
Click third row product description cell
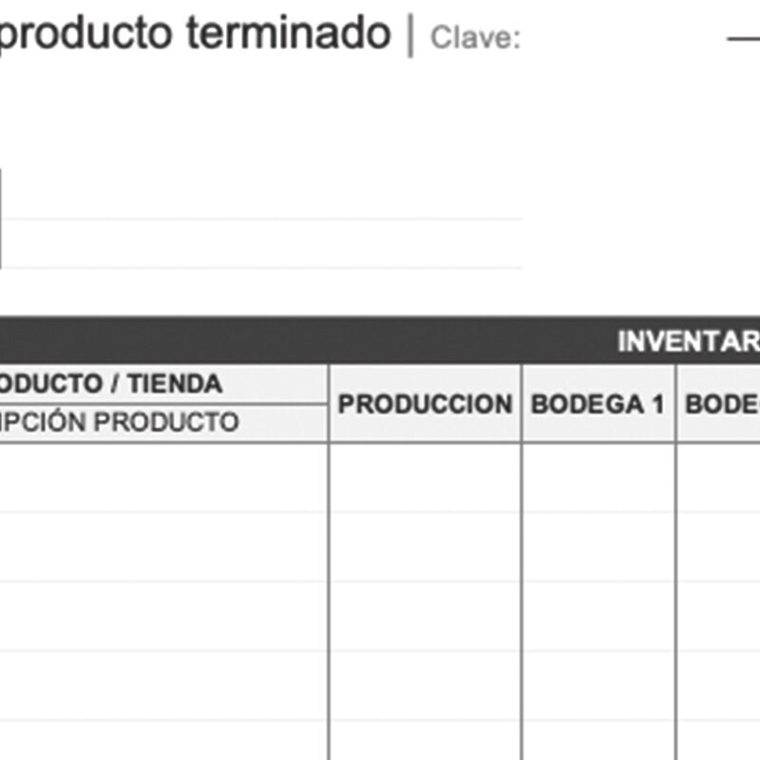tap(161, 617)
